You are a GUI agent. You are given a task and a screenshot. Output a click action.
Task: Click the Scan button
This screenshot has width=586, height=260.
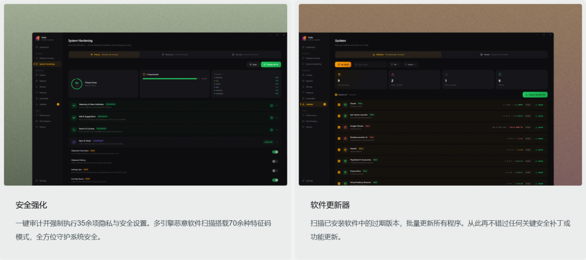click(x=253, y=64)
